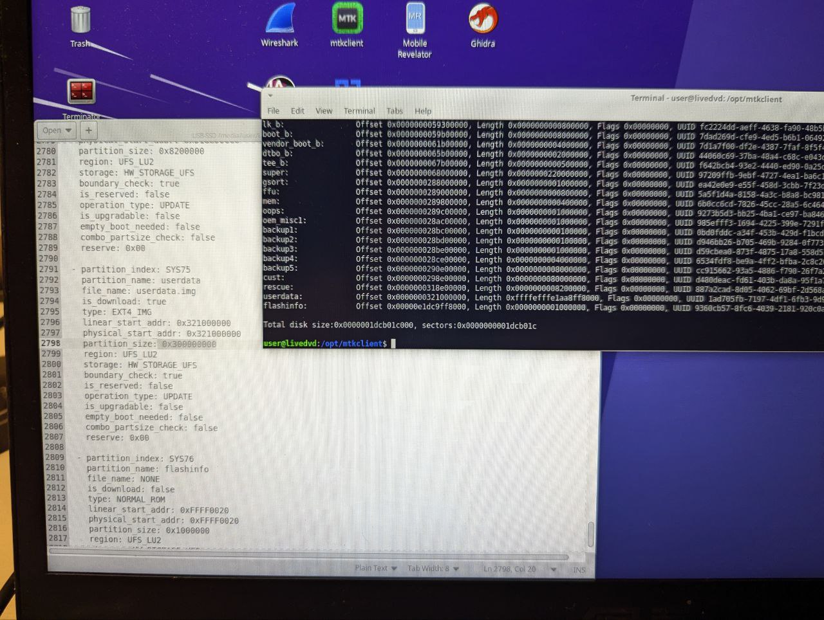Click the terminal prompt user@livedvd:/opt/mtkclient$

click(x=325, y=343)
